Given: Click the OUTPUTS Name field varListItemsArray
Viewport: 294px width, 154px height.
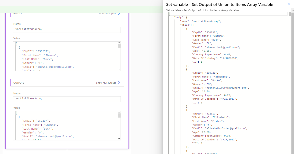Looking at the screenshot, I should 67,99.
